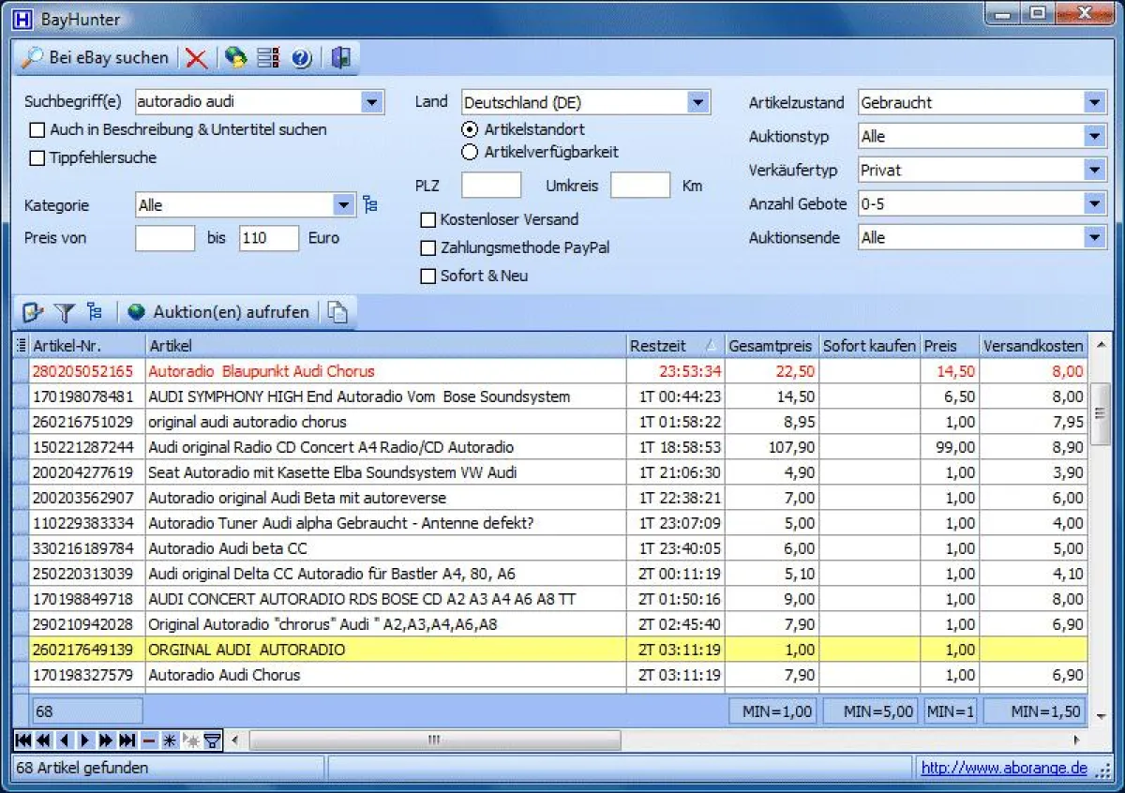Enable the Kostenloser Versand checkbox
Screen dimensions: 1125x793
click(x=428, y=219)
